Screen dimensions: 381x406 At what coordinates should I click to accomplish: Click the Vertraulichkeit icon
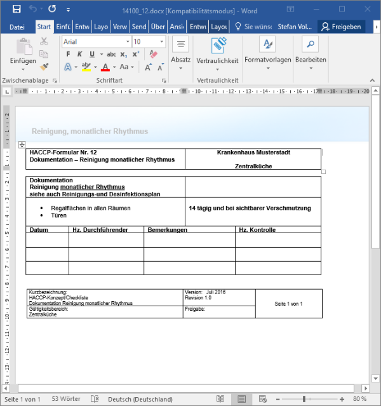point(217,45)
